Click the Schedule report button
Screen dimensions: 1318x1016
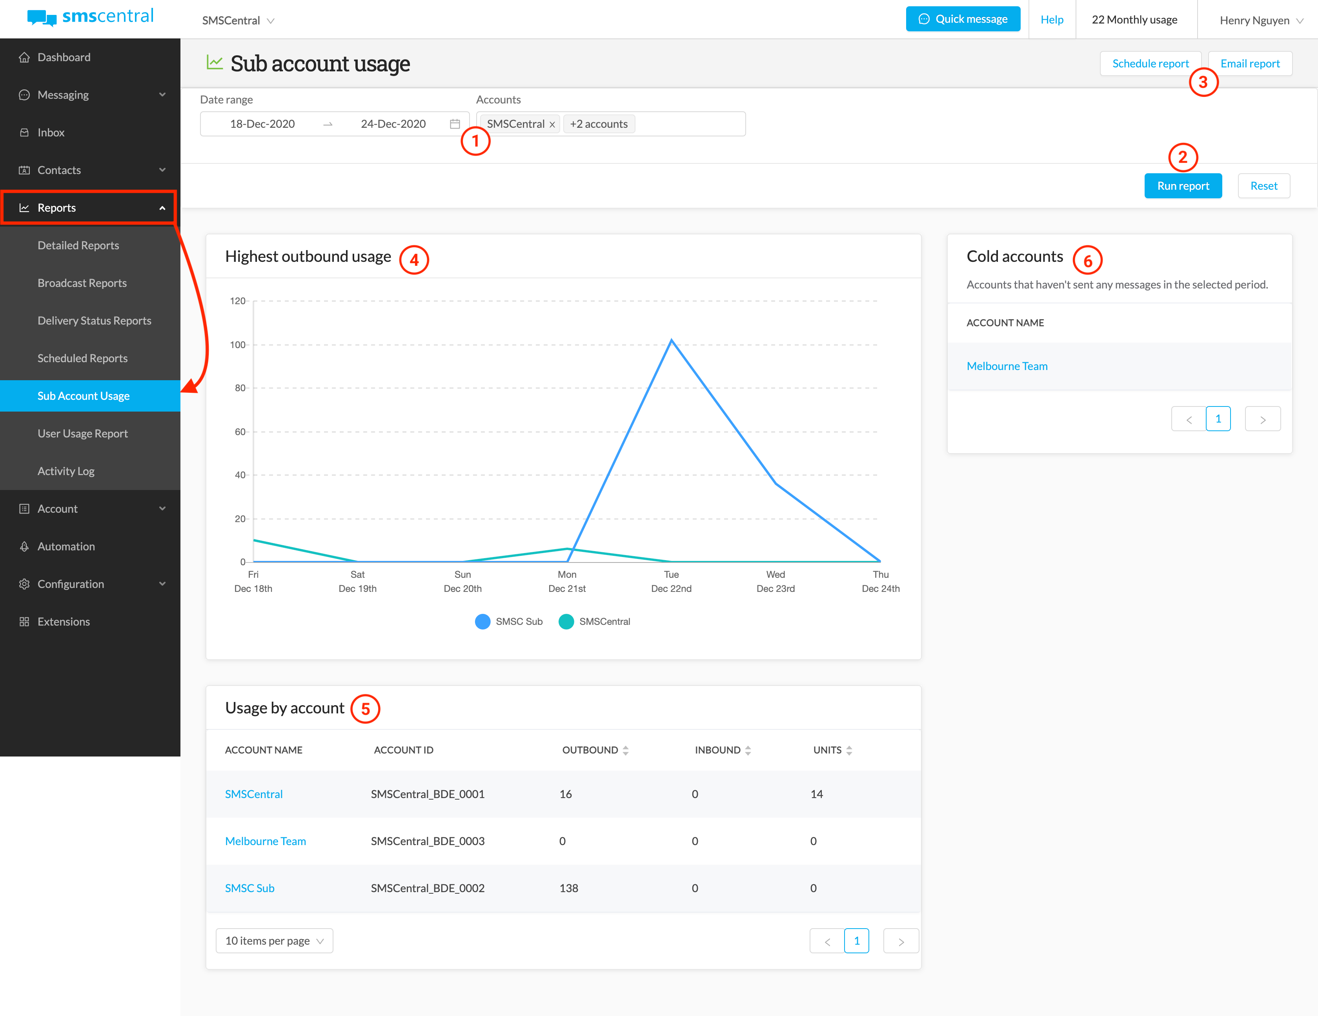(1150, 63)
